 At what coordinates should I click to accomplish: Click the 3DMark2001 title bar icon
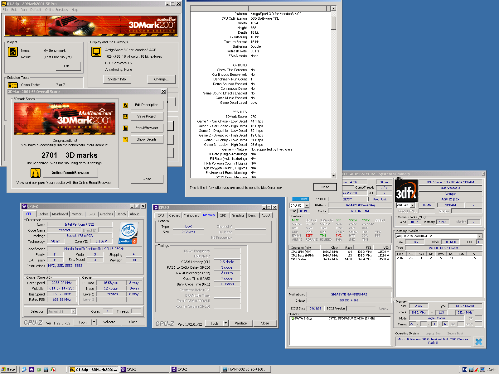click(4, 4)
